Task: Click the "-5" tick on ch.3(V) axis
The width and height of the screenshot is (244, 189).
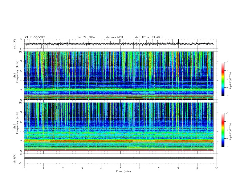Action: coord(21,163)
